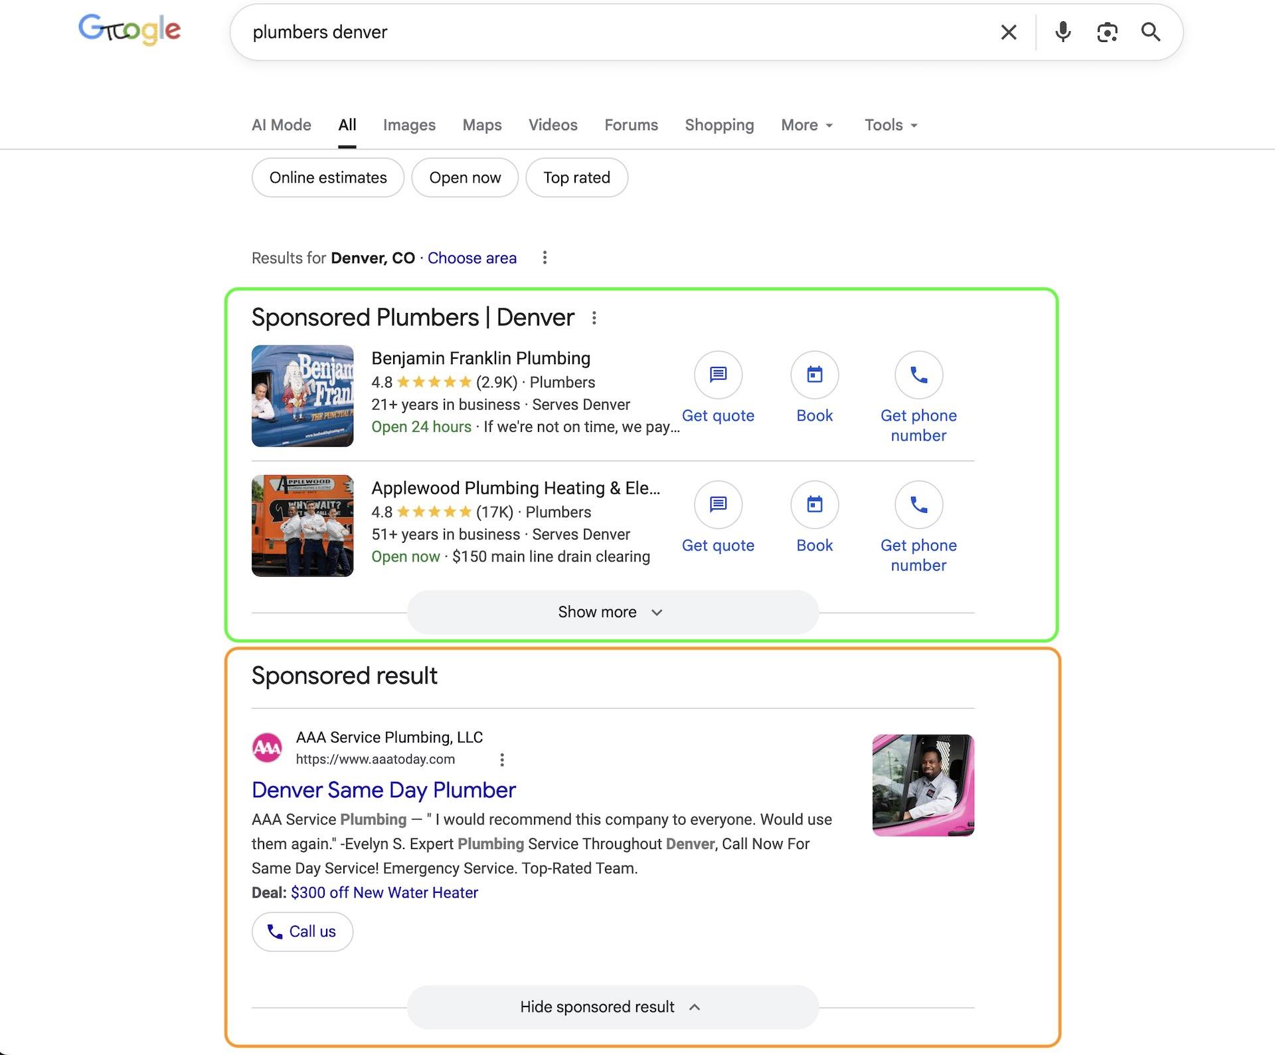Expand Show more sponsored plumbers
Screen dimensions: 1275x1055
click(x=612, y=611)
